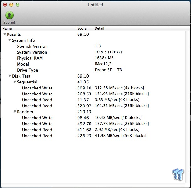Click the 16384 MB detail value

pos(104,58)
